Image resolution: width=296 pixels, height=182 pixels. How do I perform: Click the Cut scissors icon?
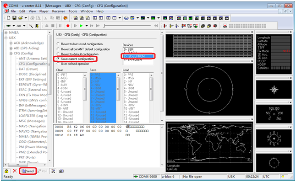click(45, 18)
